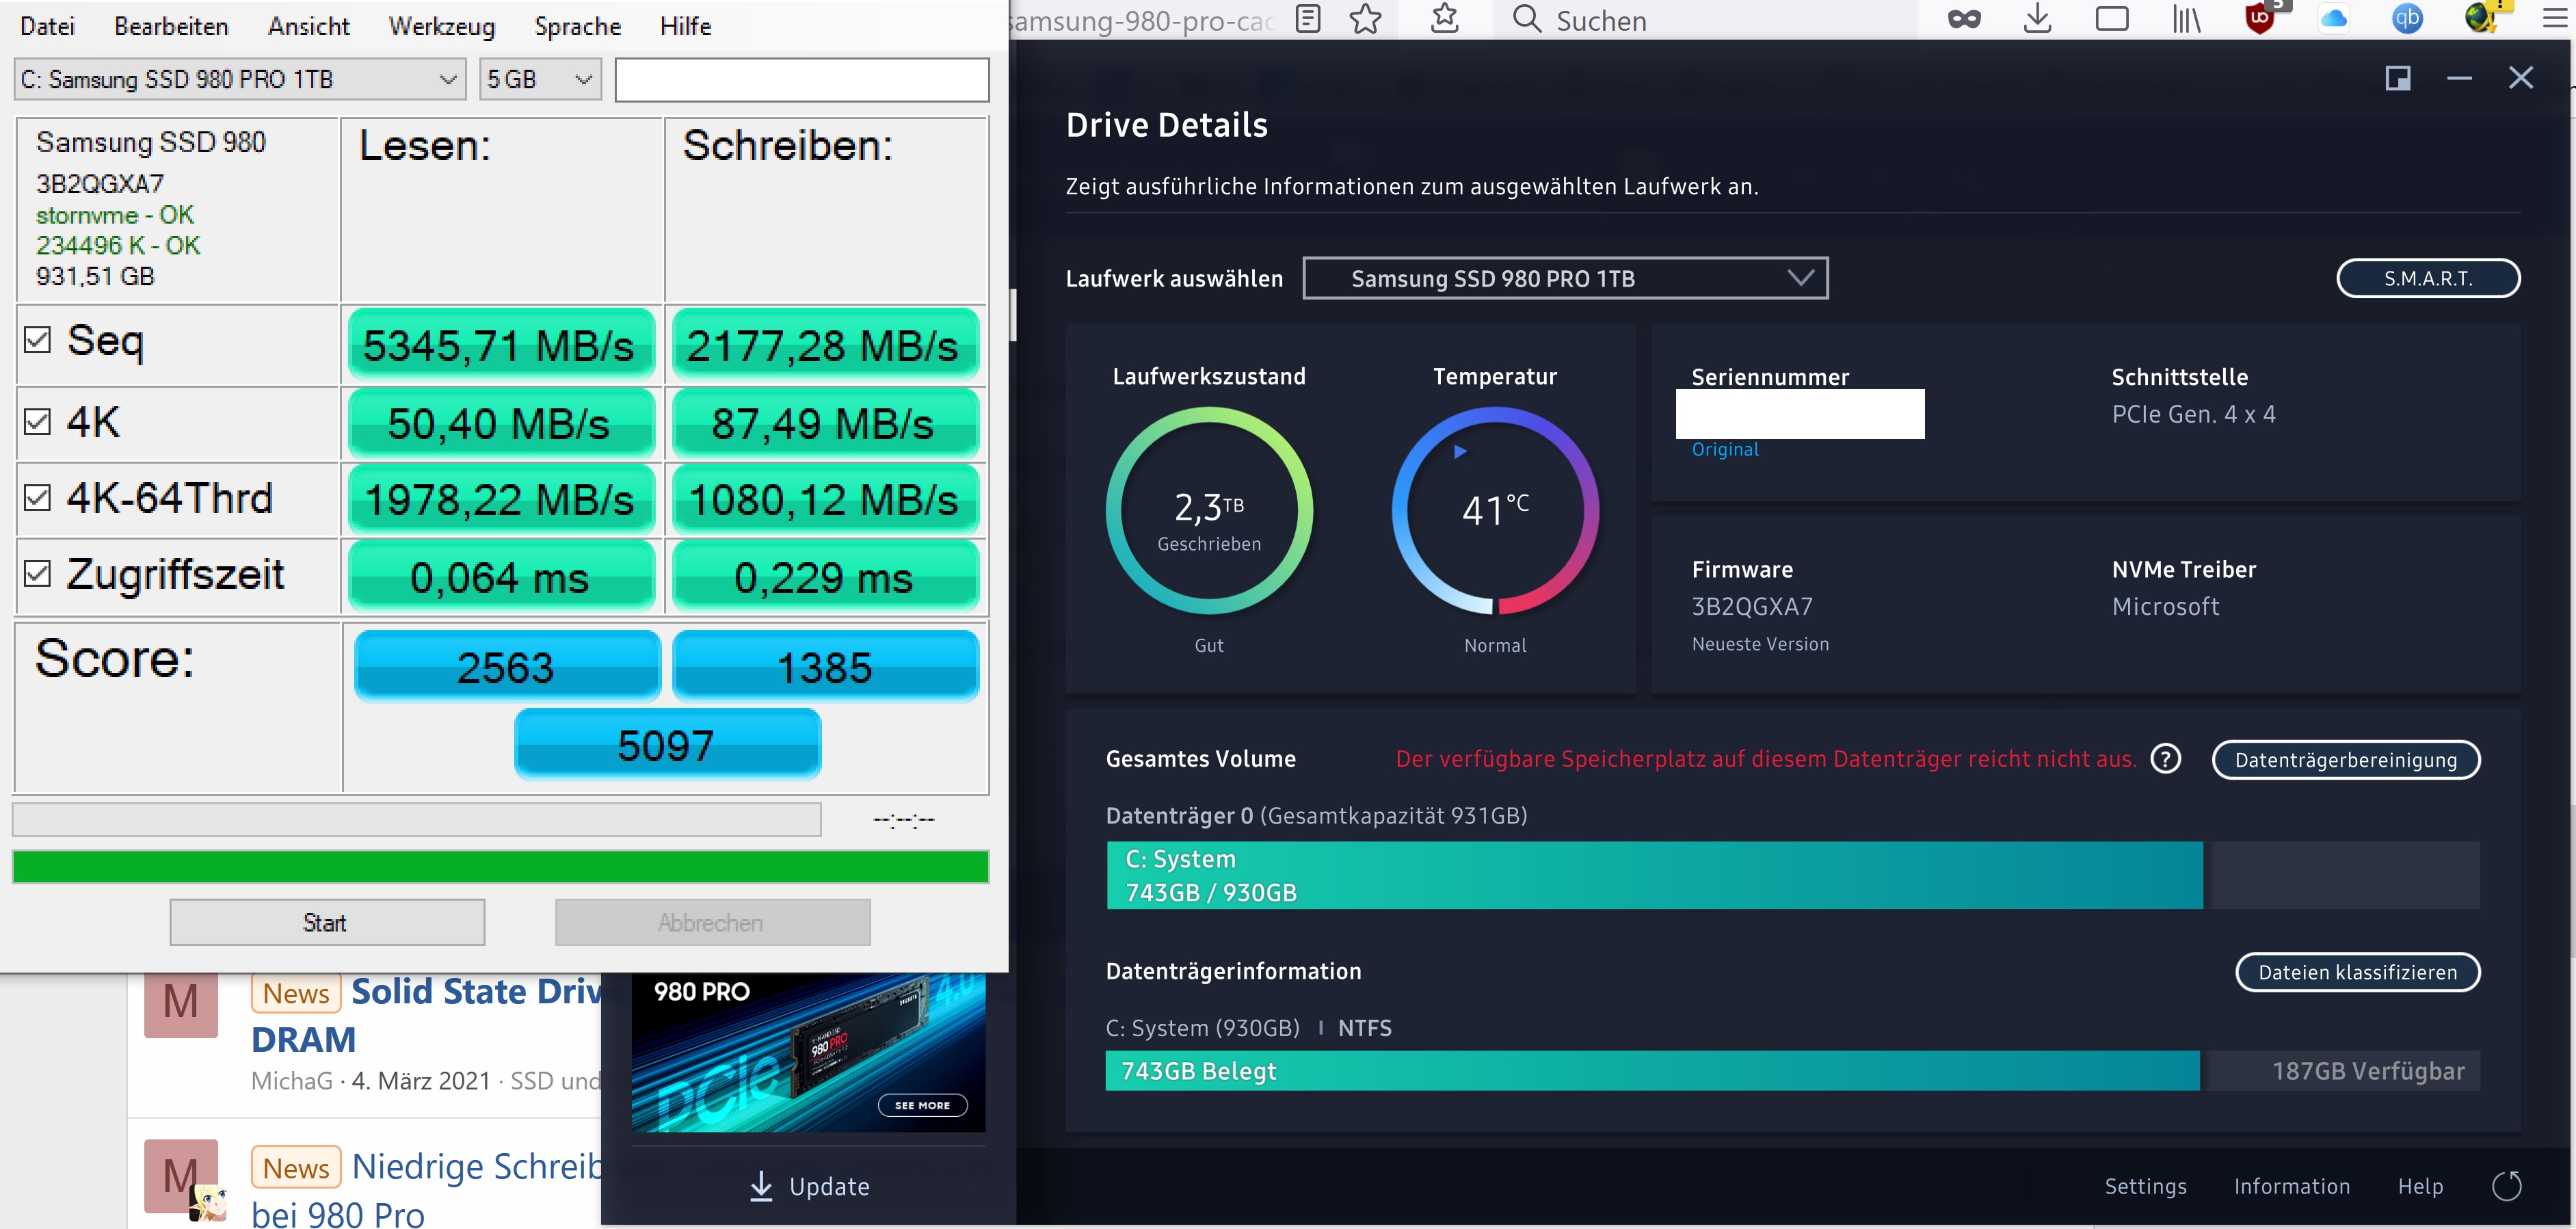2576x1229 pixels.
Task: Click the Datenträgerbereinigung button
Action: point(2345,760)
